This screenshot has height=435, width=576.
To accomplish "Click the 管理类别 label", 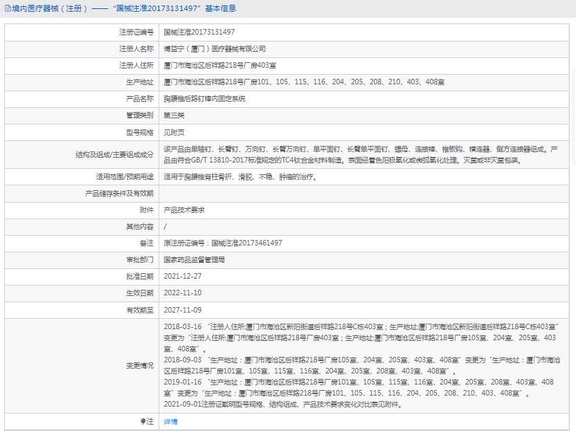I will tap(140, 115).
